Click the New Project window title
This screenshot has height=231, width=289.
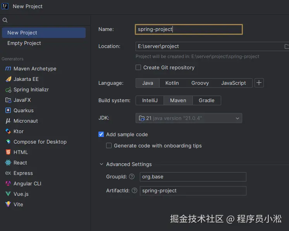pyautogui.click(x=28, y=7)
